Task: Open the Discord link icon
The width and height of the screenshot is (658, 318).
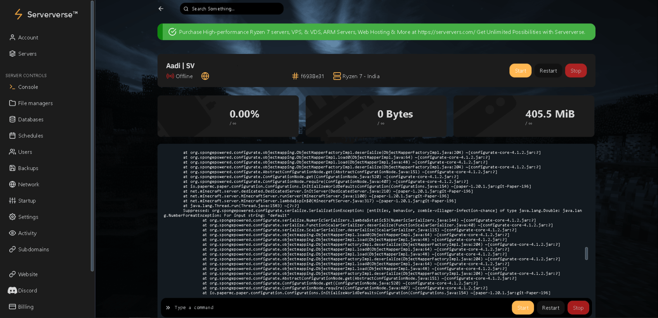Action: click(x=12, y=290)
